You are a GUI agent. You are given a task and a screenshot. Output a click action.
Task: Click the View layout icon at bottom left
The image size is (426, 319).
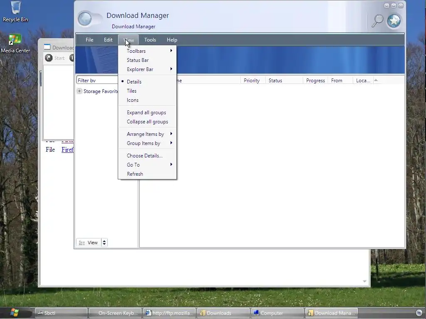(82, 243)
